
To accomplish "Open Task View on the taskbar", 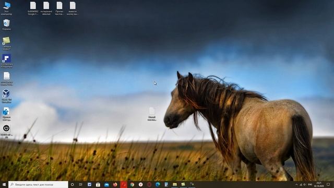I will pos(81,184).
